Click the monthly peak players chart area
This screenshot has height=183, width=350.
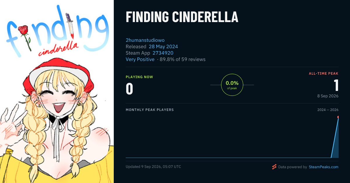coord(232,137)
